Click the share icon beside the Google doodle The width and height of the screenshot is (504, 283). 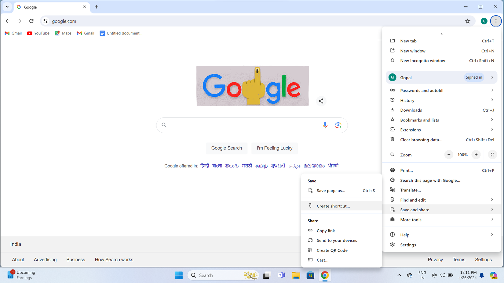coord(321,101)
